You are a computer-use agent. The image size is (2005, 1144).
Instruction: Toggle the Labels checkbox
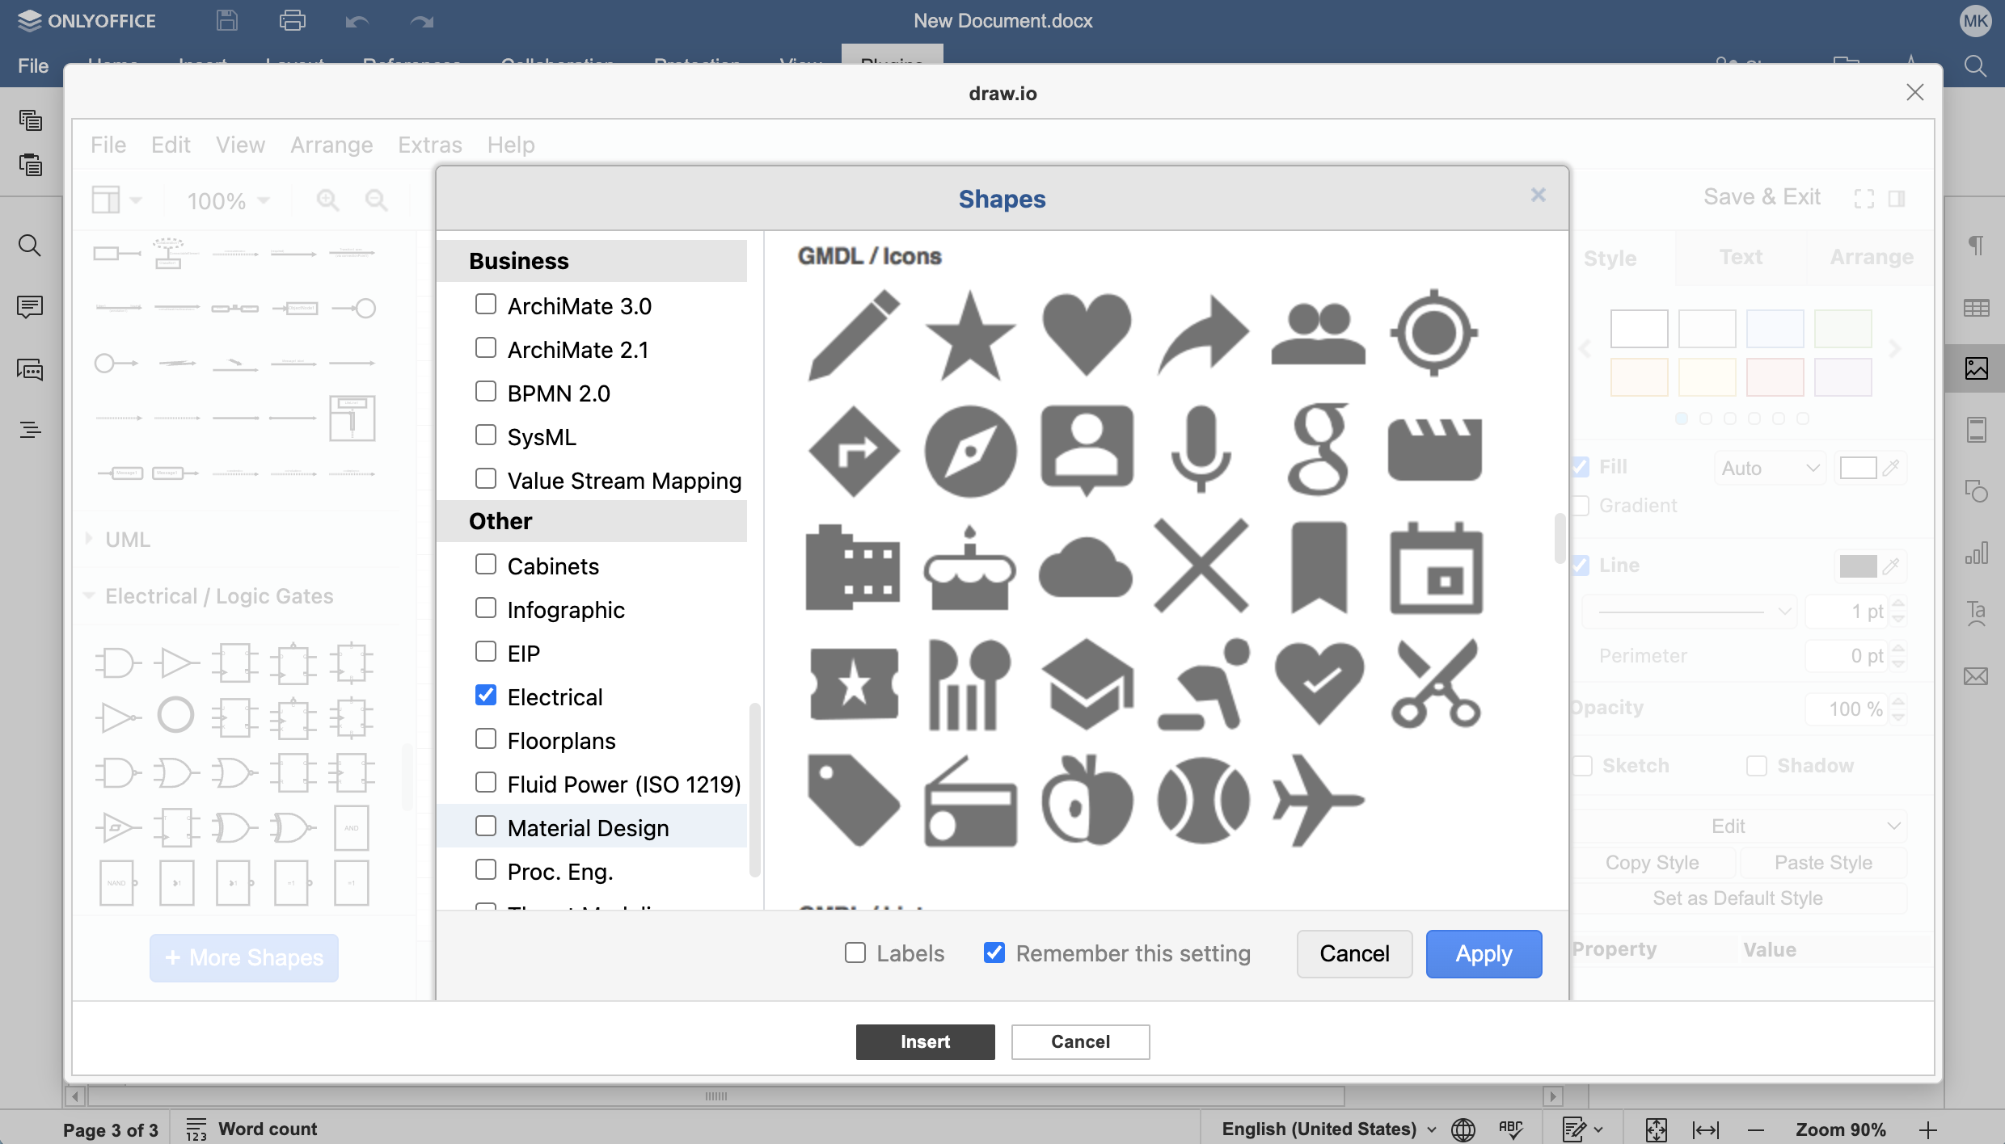pyautogui.click(x=855, y=953)
